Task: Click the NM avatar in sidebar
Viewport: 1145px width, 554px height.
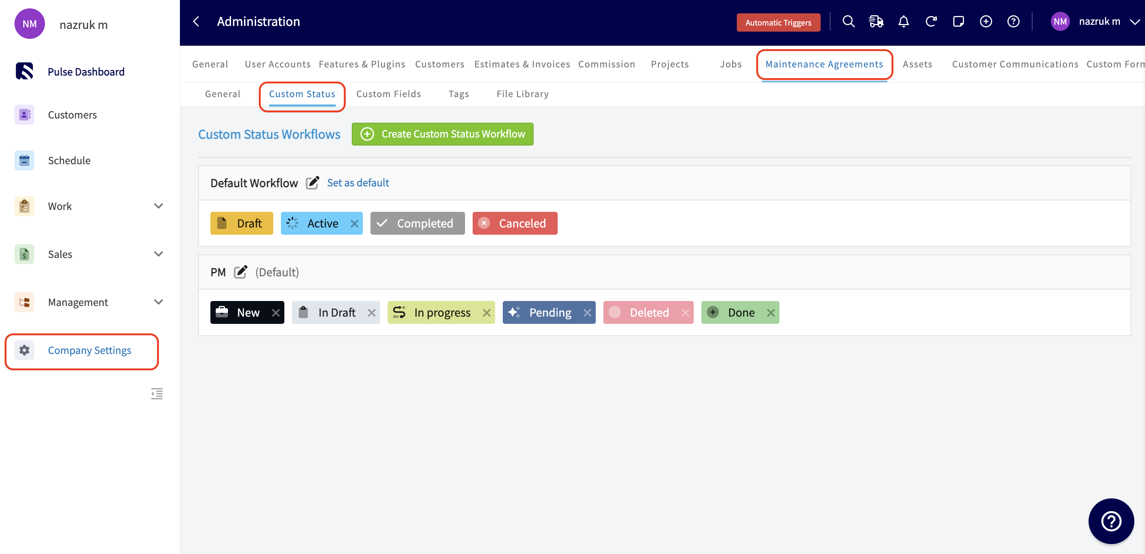Action: click(x=29, y=24)
